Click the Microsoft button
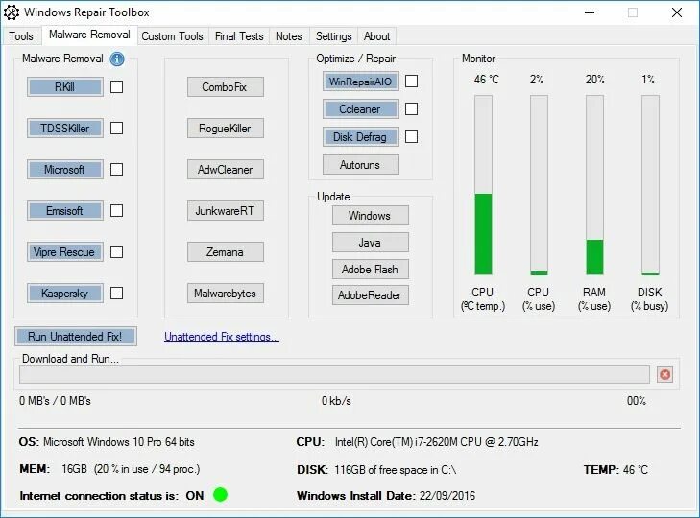700x518 pixels. pyautogui.click(x=65, y=170)
